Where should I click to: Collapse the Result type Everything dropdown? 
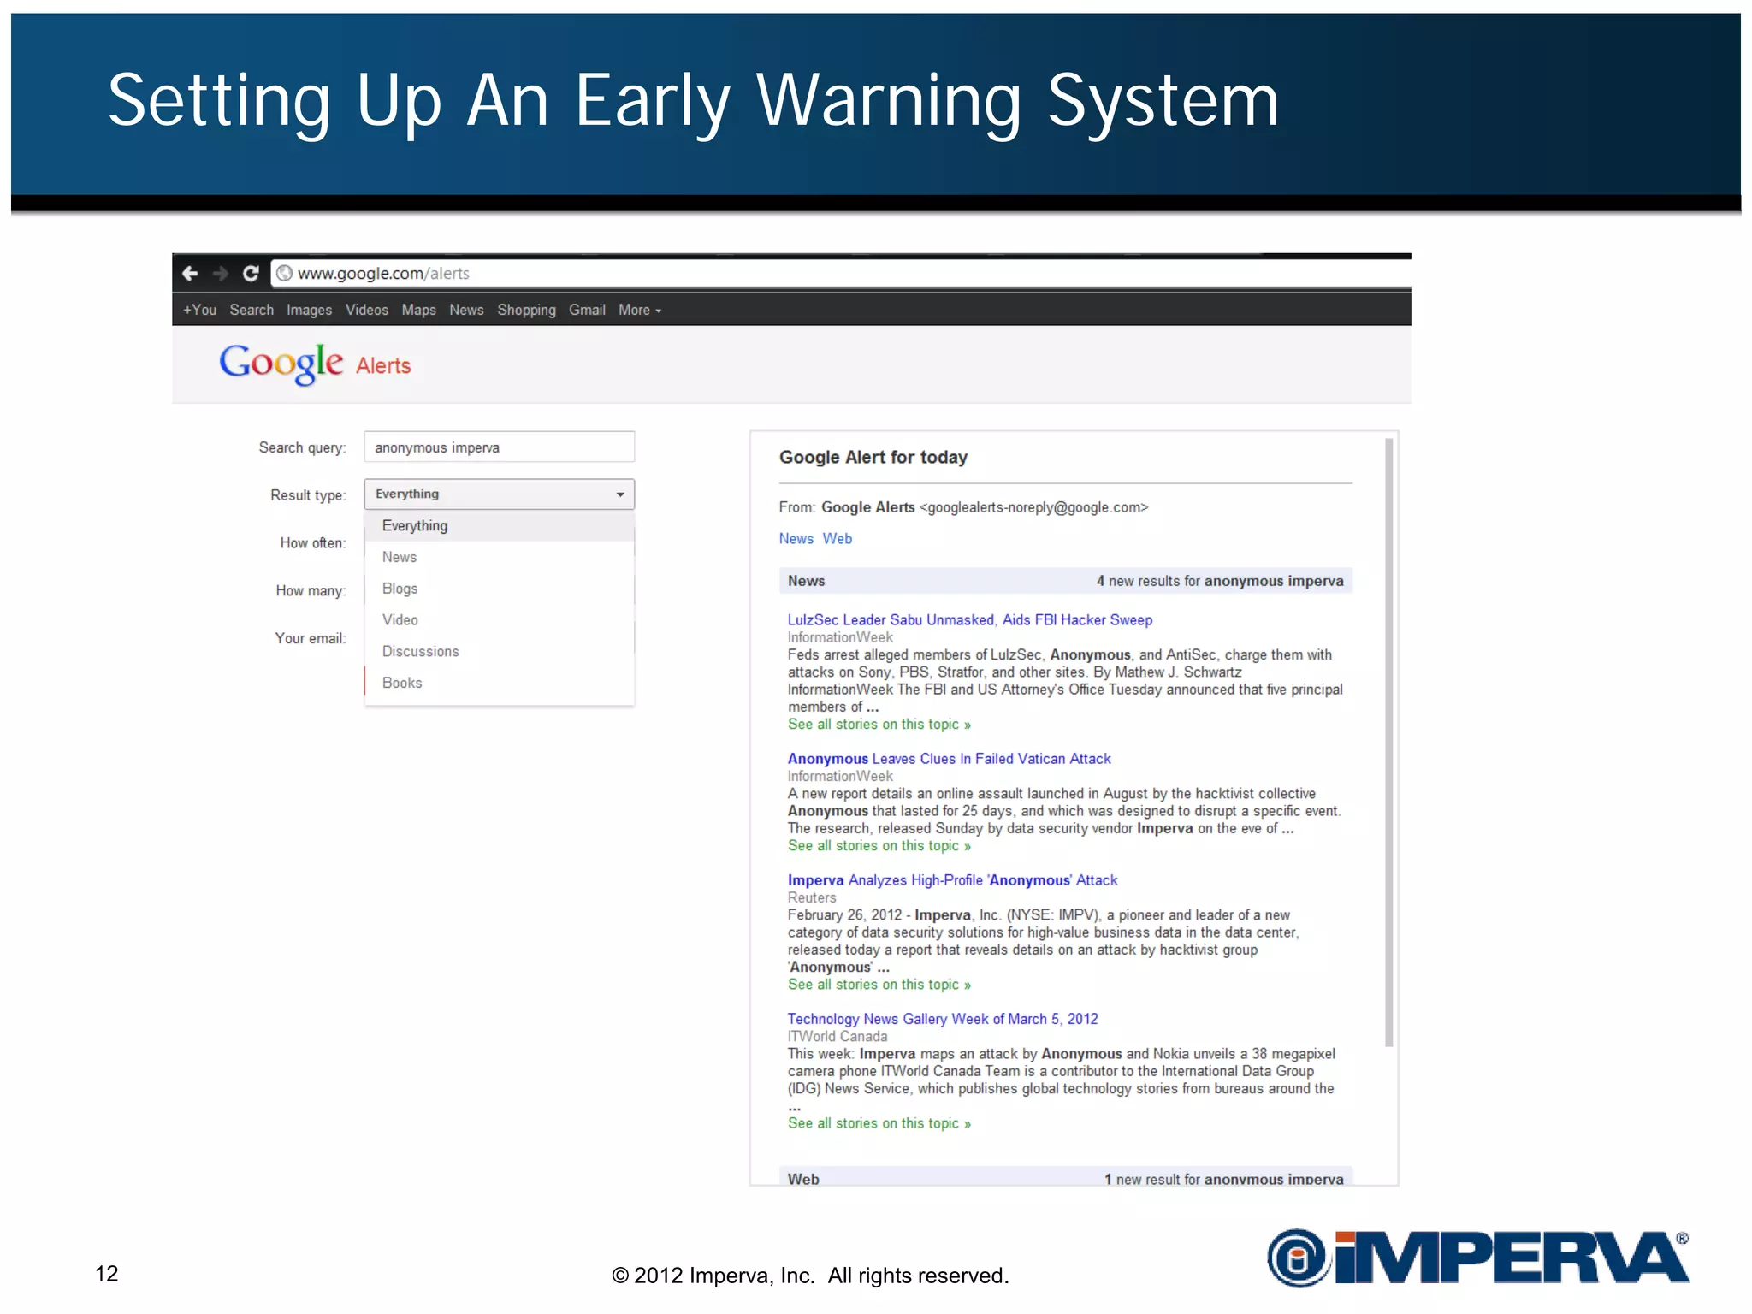point(500,494)
